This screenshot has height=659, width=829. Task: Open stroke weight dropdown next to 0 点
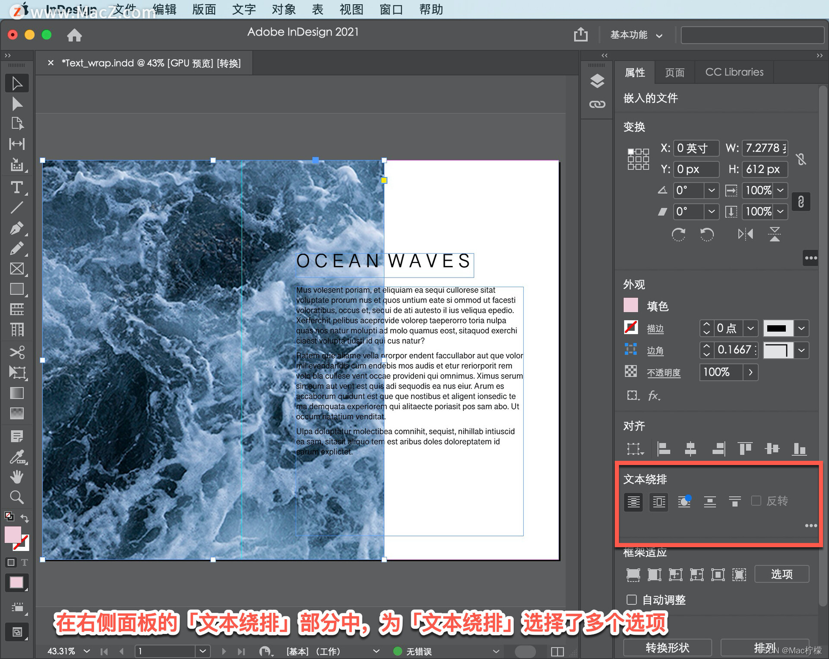[750, 328]
